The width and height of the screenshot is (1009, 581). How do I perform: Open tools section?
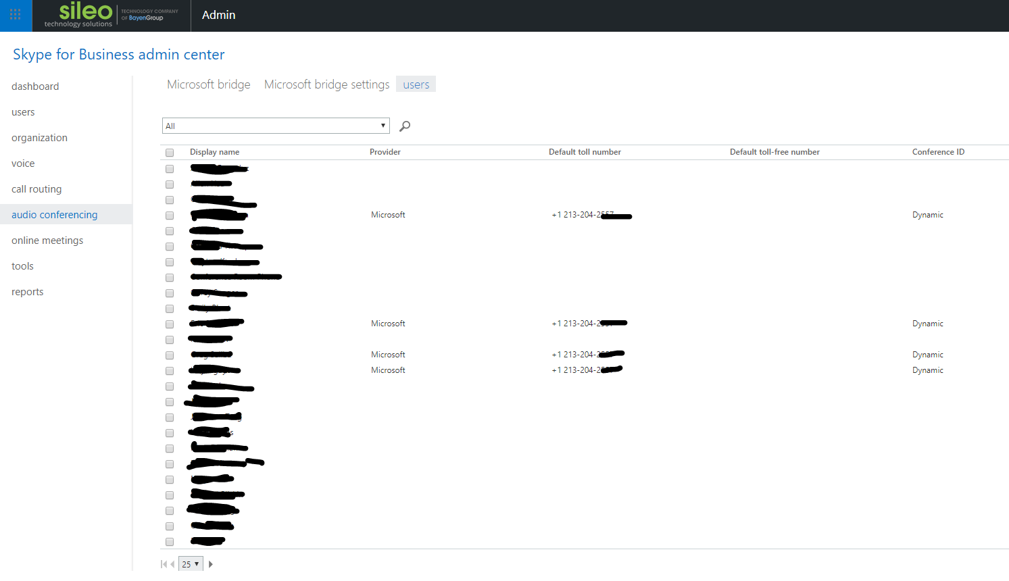pos(22,266)
